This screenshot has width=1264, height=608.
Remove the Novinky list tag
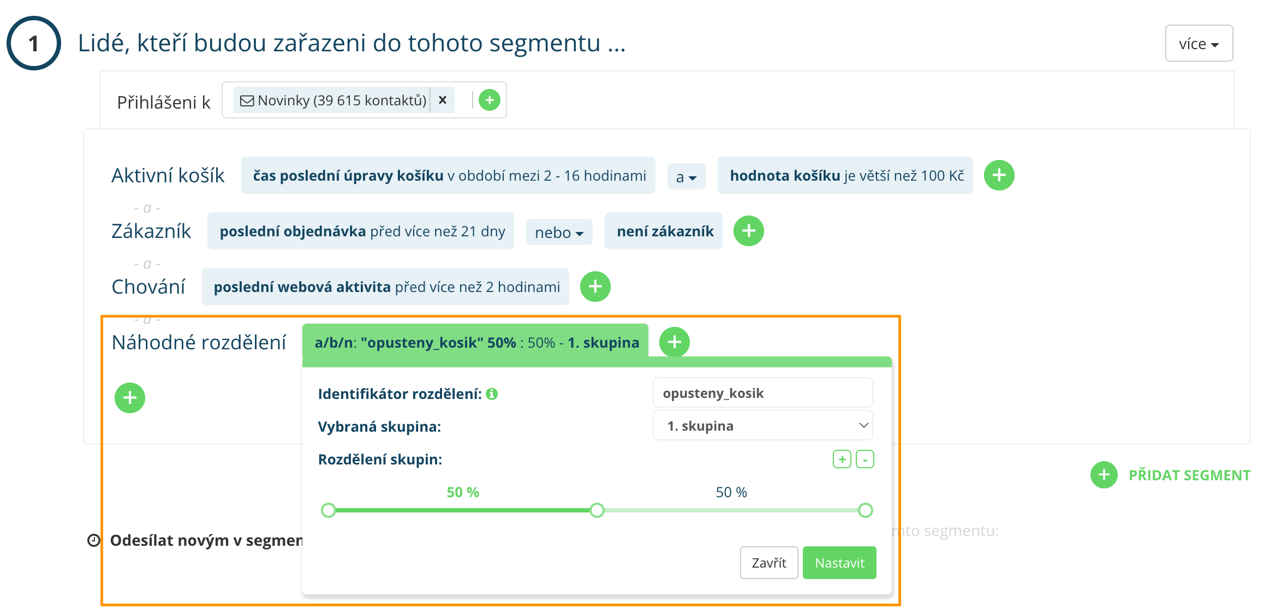(443, 100)
